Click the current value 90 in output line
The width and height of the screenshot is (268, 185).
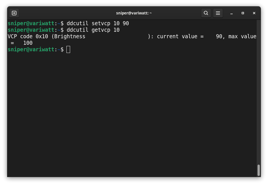[219, 37]
